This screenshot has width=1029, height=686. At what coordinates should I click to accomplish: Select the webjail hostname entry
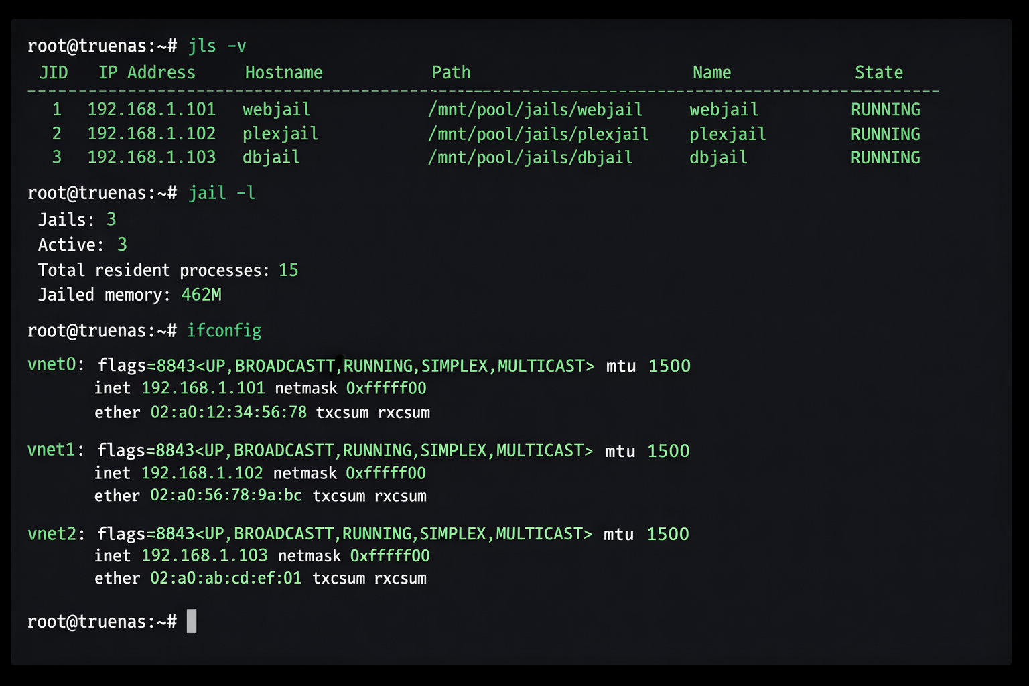coord(277,109)
